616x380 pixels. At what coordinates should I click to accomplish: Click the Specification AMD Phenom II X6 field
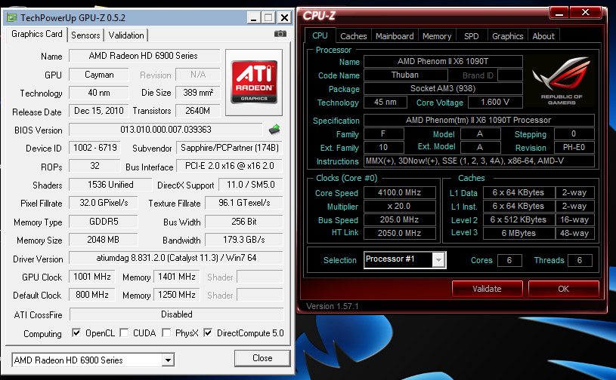pos(479,120)
